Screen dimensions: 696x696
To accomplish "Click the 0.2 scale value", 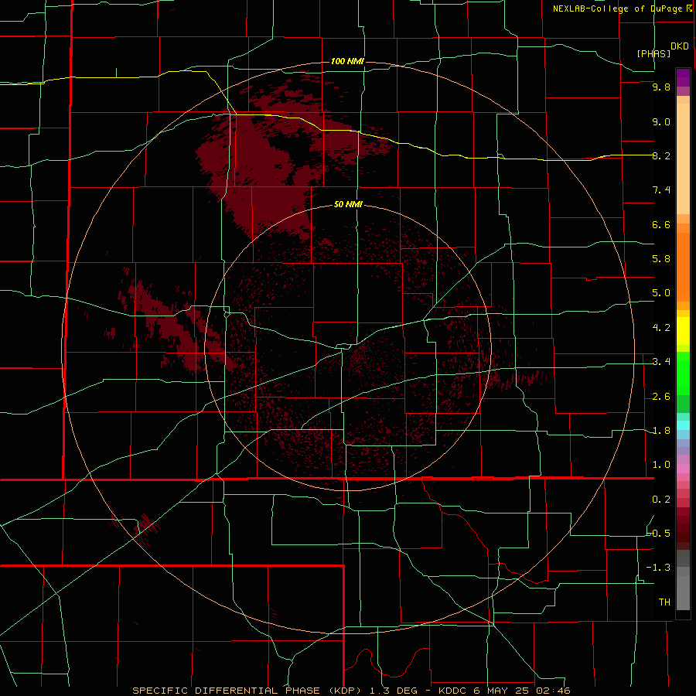I will pyautogui.click(x=661, y=500).
